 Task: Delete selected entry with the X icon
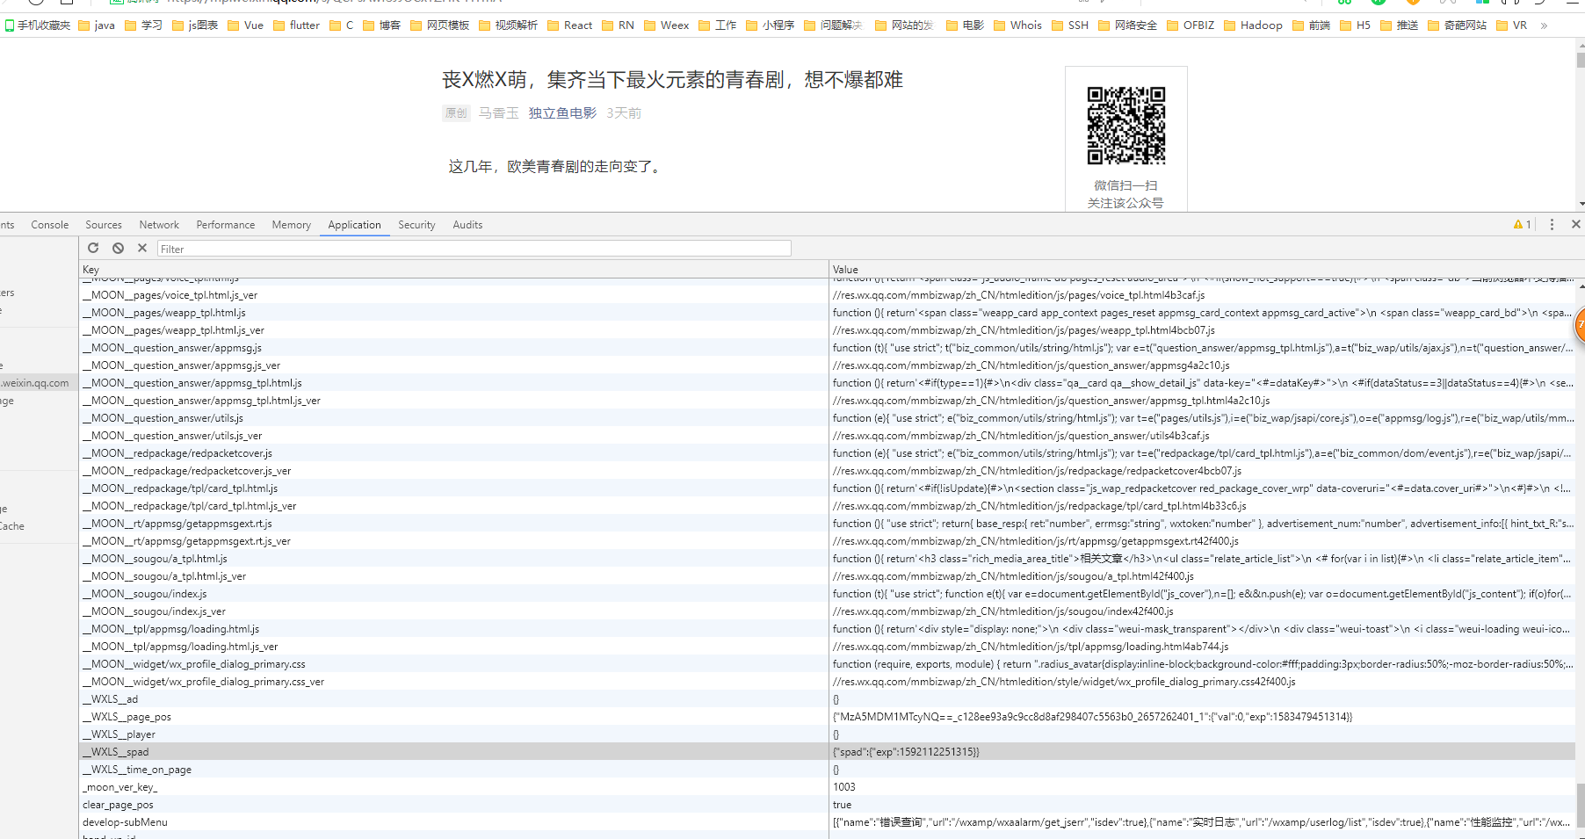pos(142,248)
